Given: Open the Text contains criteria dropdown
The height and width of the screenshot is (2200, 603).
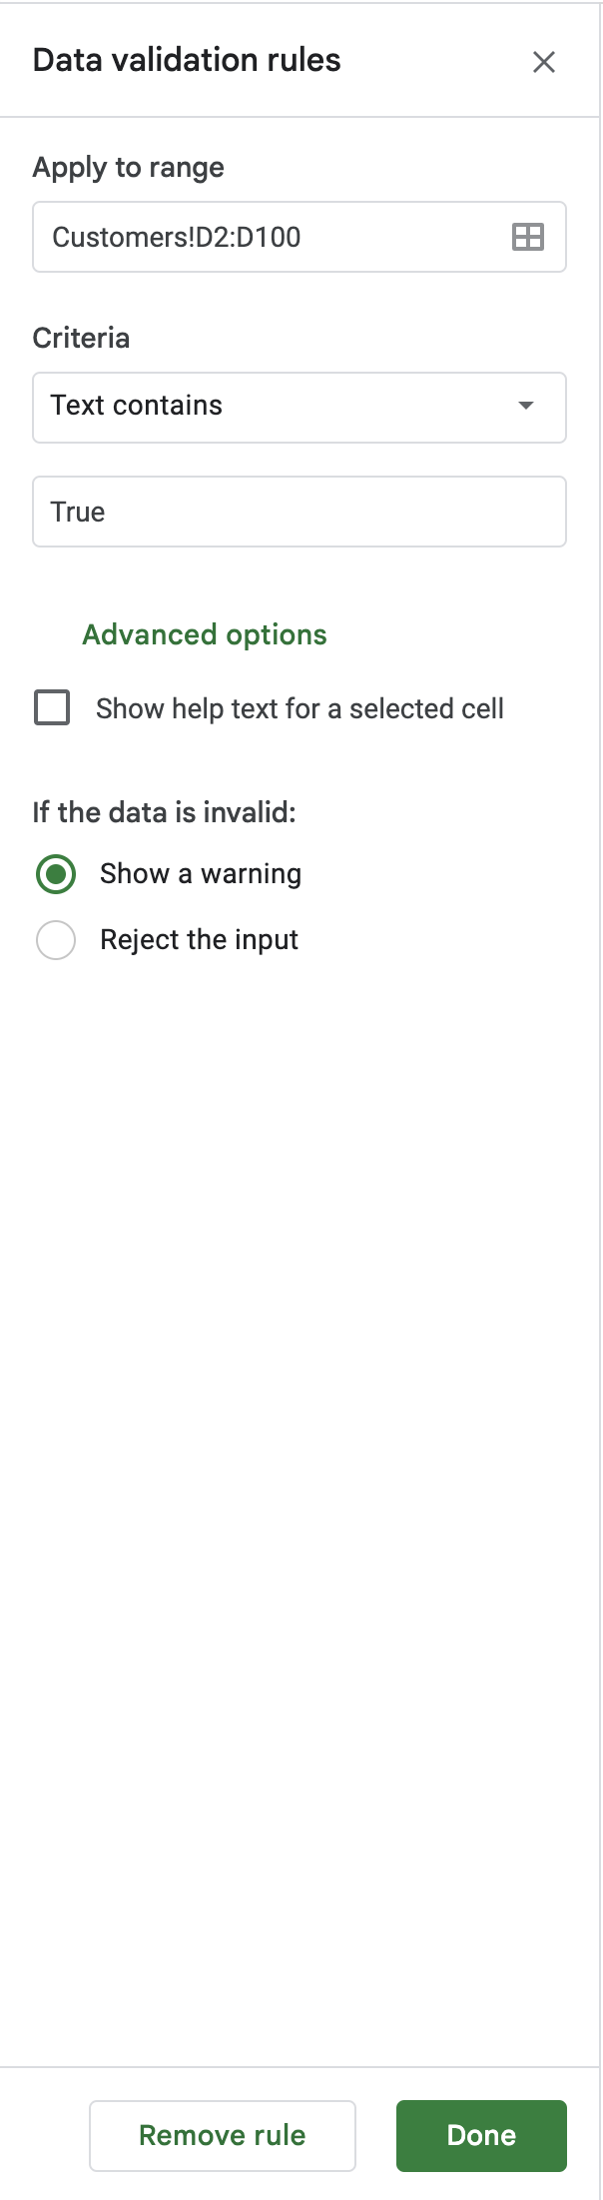Looking at the screenshot, I should [300, 407].
